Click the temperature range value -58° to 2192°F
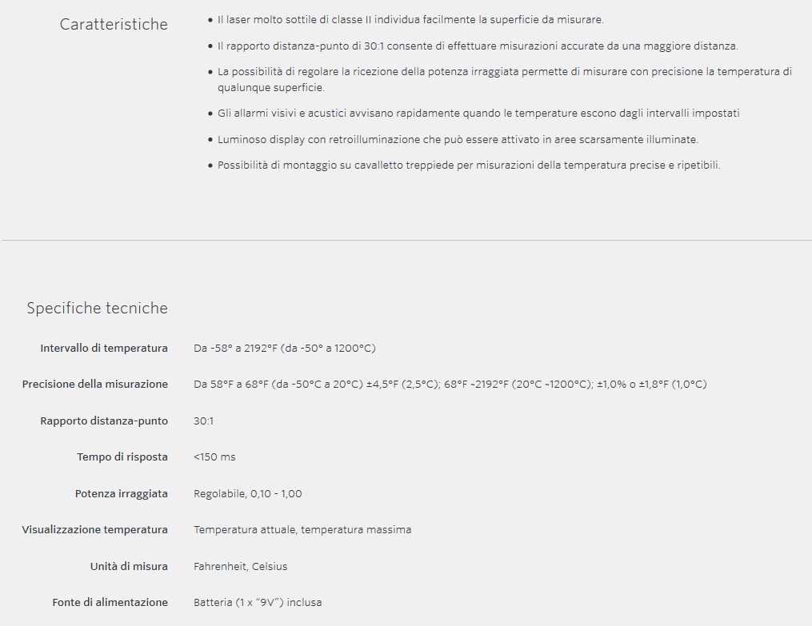The height and width of the screenshot is (626, 812). tap(284, 348)
